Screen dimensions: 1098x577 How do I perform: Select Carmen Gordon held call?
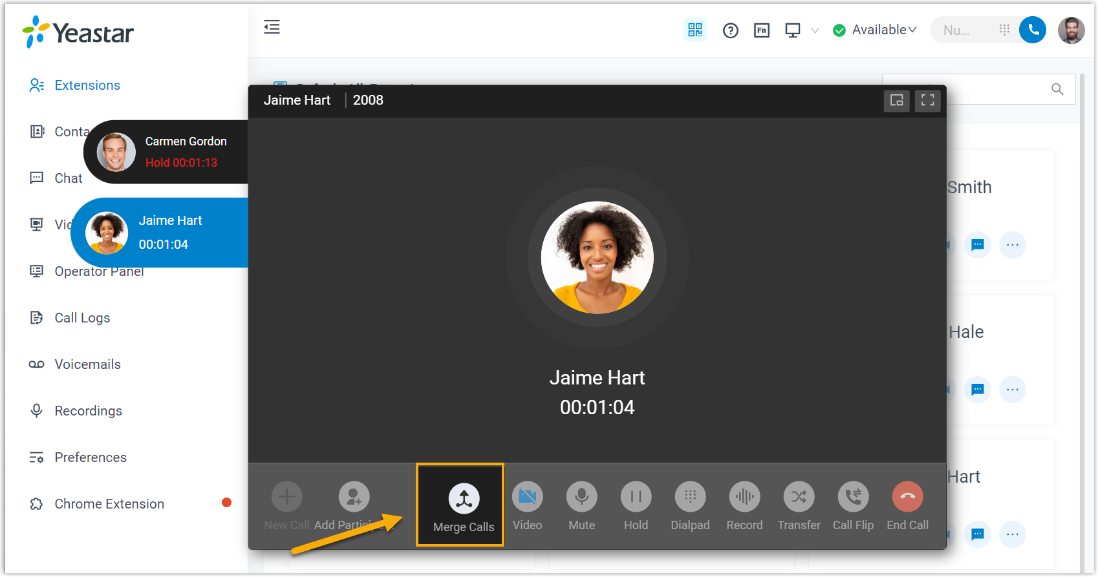pos(166,152)
